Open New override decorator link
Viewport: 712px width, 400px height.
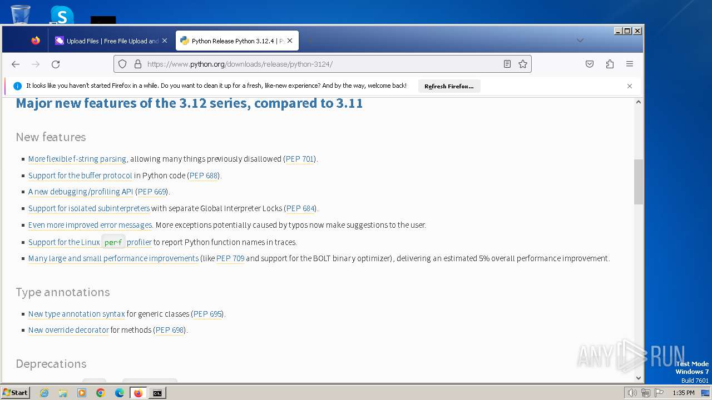pyautogui.click(x=68, y=330)
